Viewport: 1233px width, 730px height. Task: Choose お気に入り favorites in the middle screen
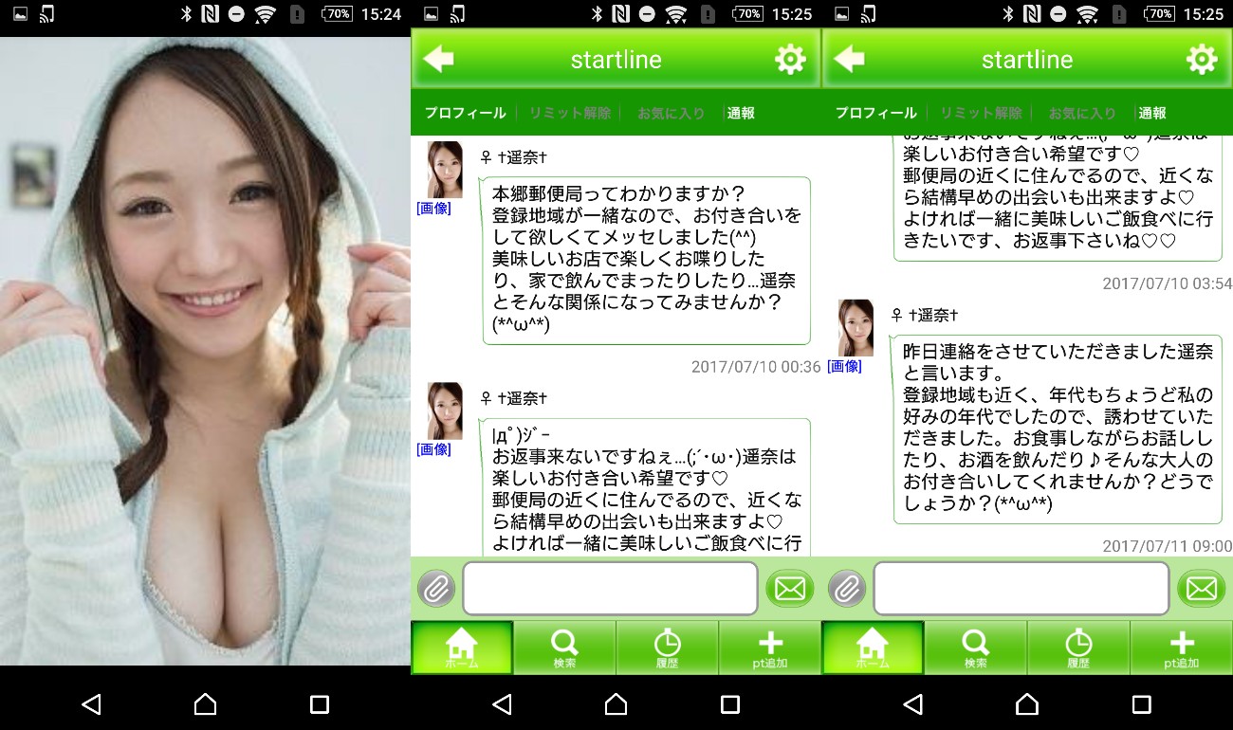coord(671,113)
